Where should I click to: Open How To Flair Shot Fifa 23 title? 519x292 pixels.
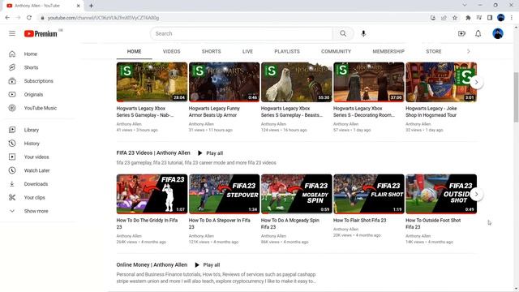[x=359, y=220]
